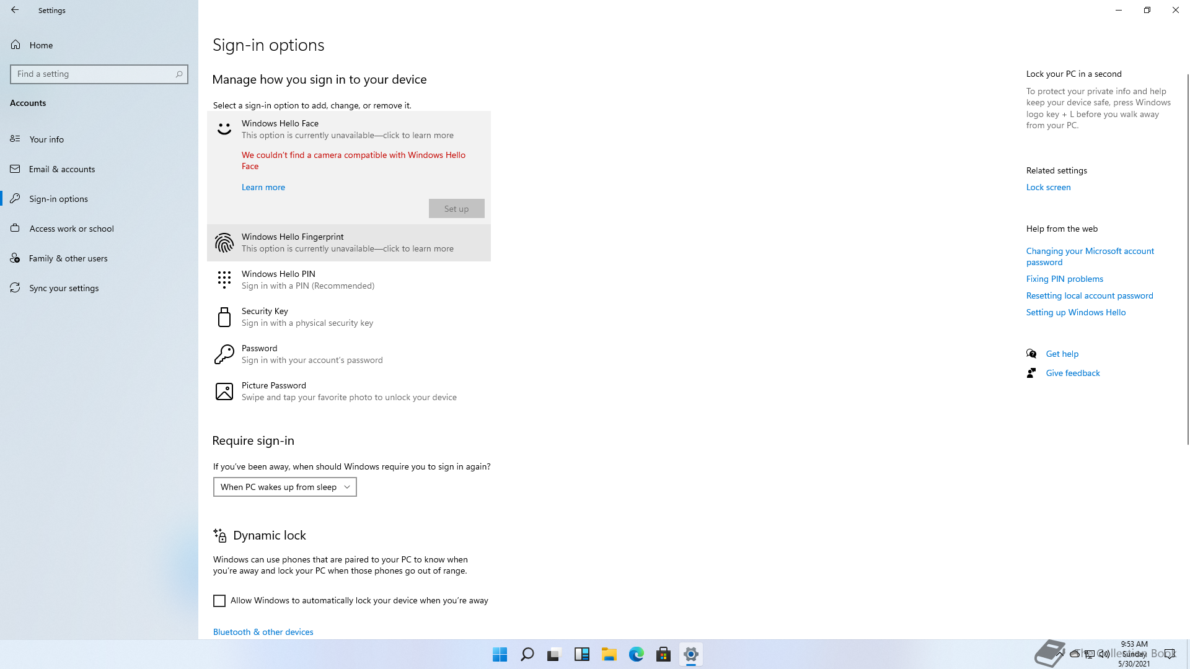Click the Your info person icon
Image resolution: width=1190 pixels, height=669 pixels.
(x=15, y=139)
